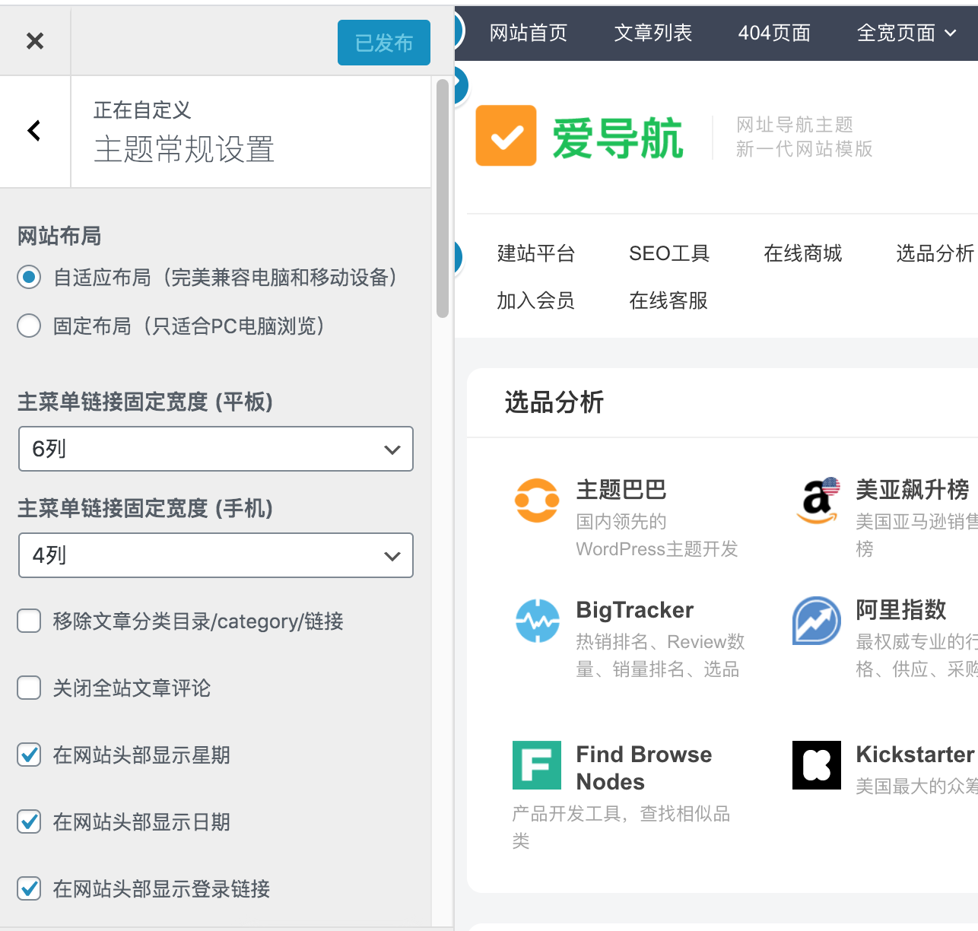Click the 阿里指数 chart icon
Screen dimensions: 978x931
tap(817, 621)
